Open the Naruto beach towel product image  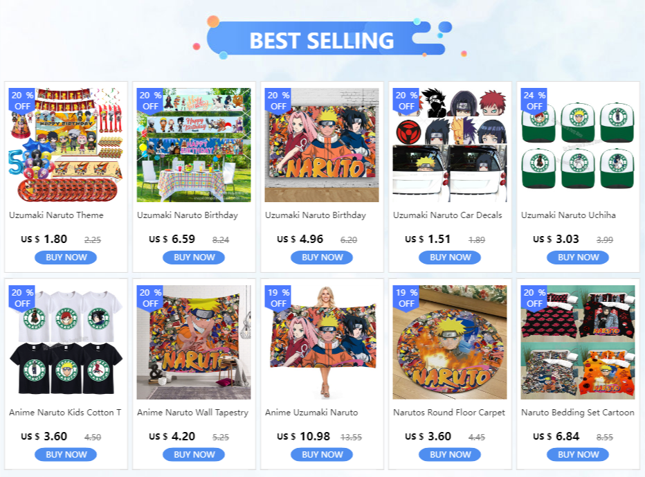tap(322, 342)
